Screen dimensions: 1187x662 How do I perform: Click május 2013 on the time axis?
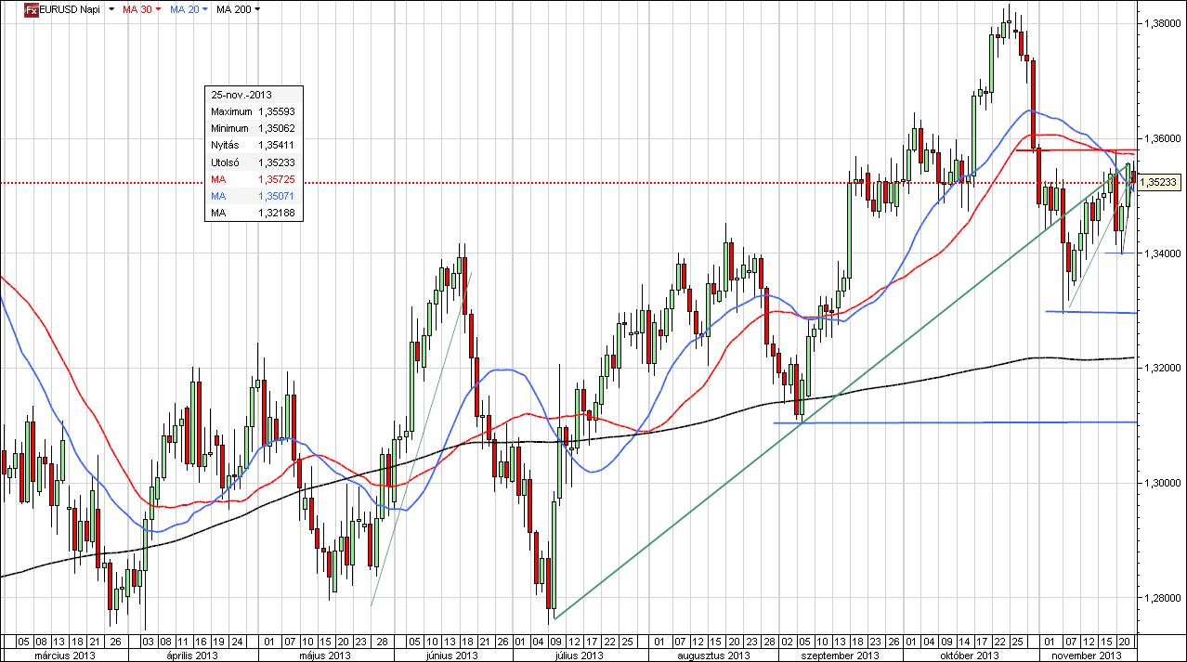[x=327, y=655]
